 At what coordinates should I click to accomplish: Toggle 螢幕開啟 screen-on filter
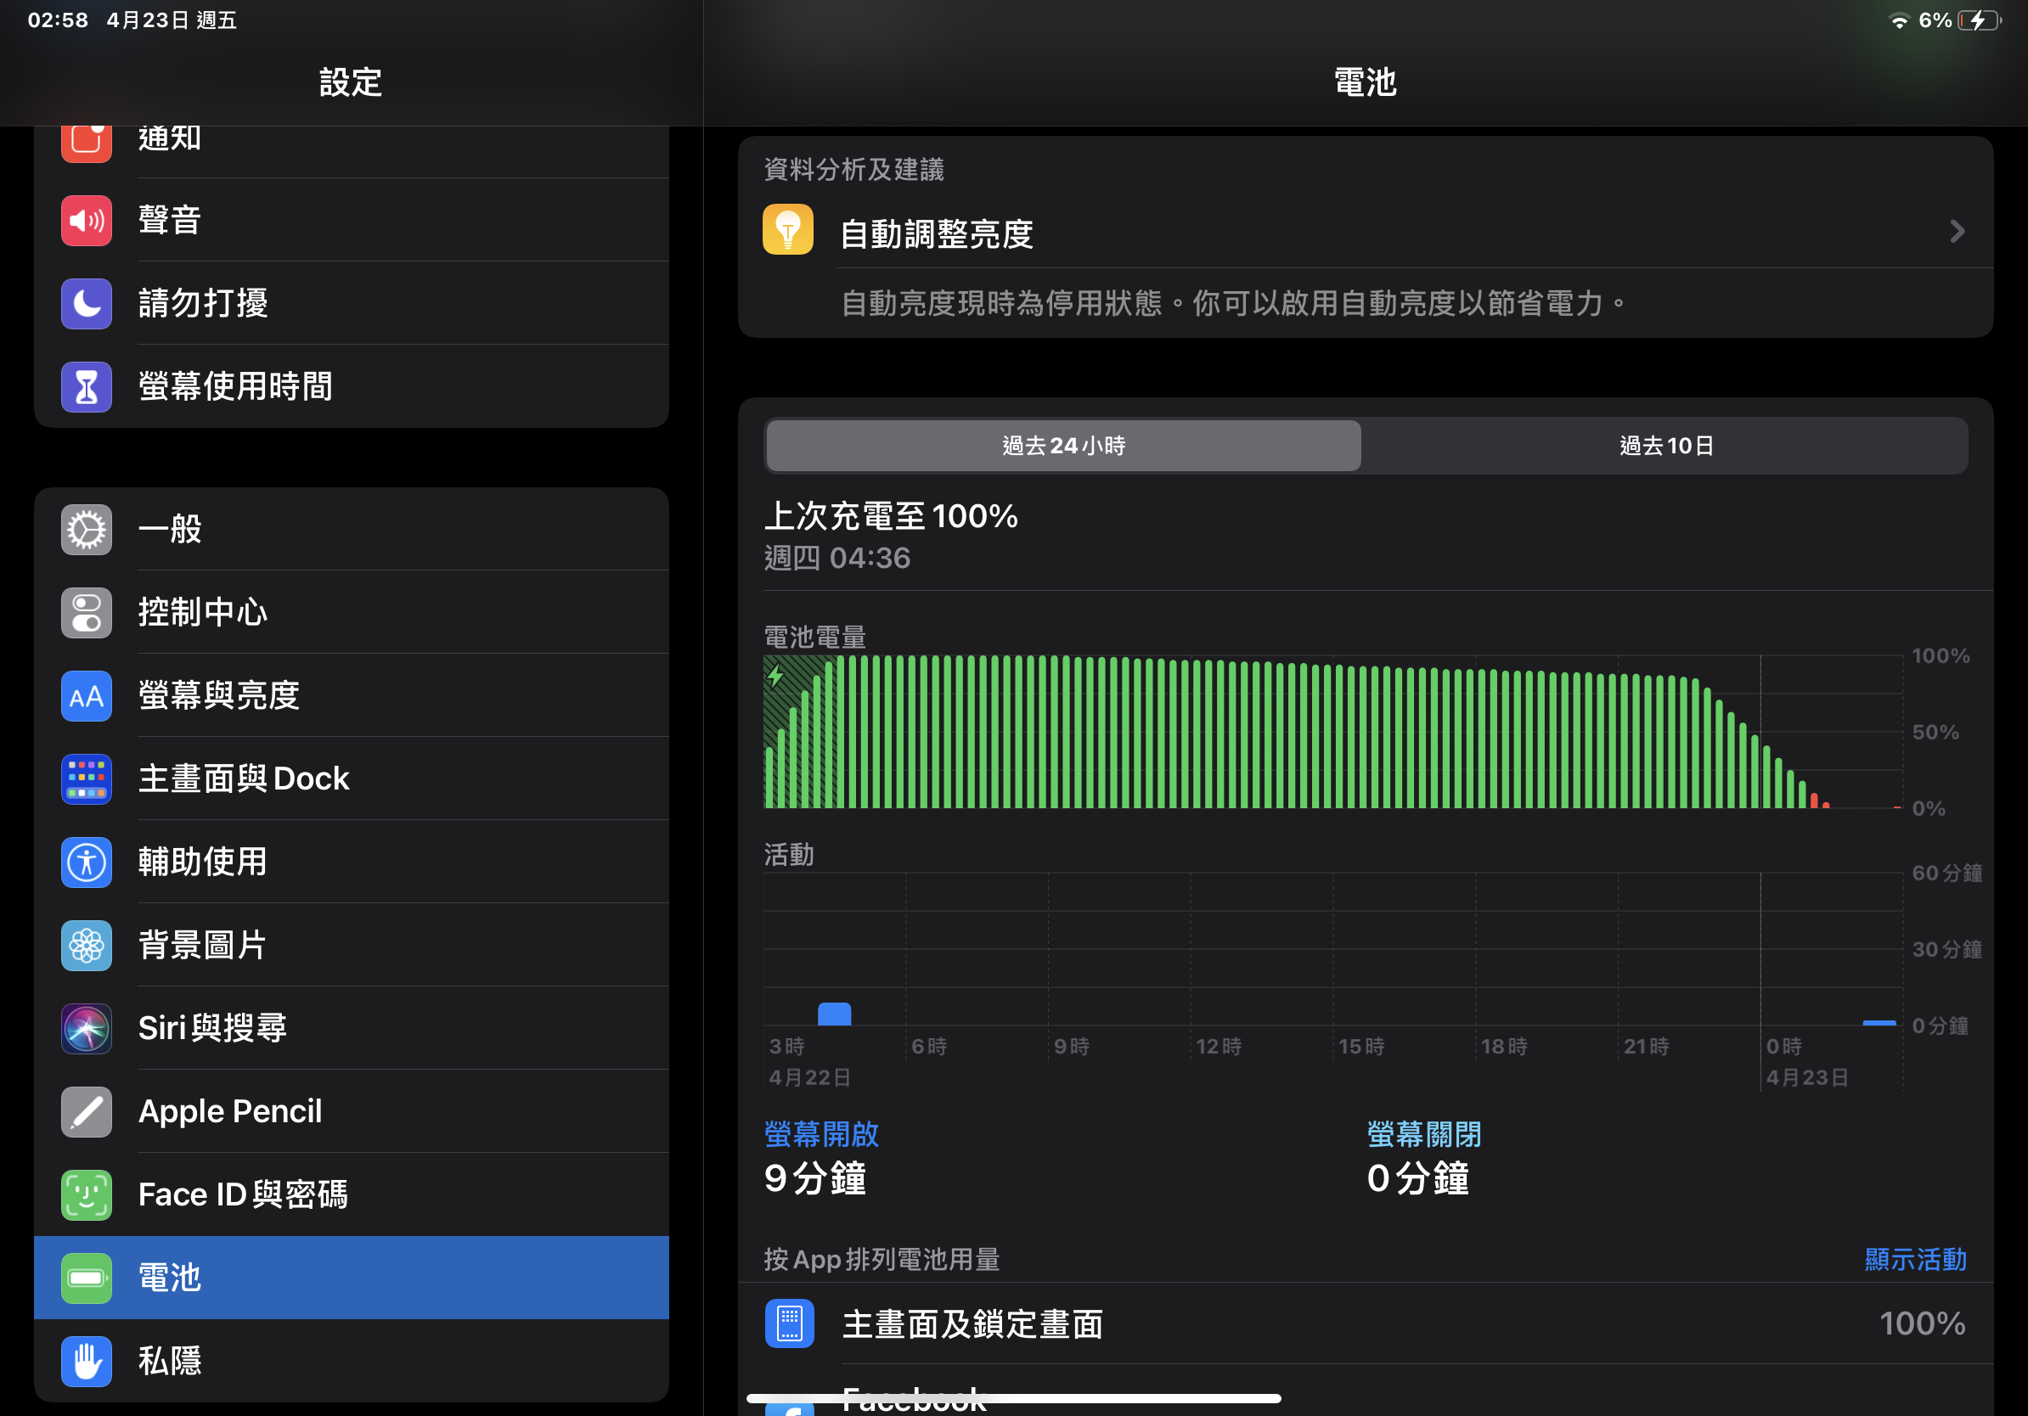coord(821,1134)
